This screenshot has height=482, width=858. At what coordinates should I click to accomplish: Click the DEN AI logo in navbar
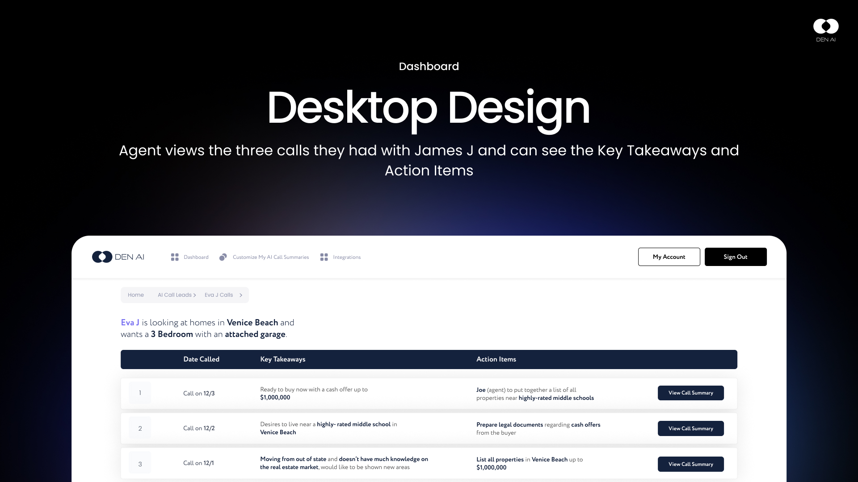pos(118,257)
